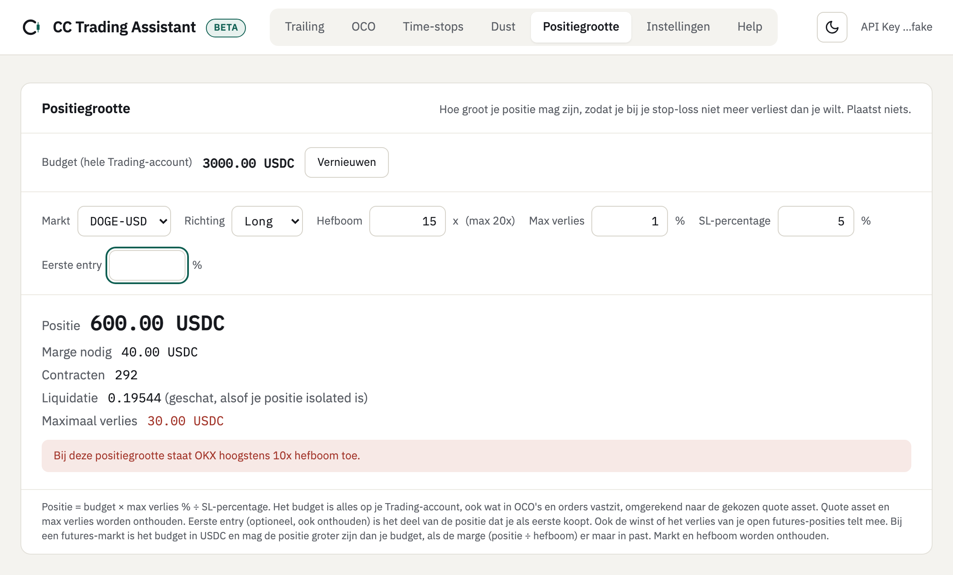Click the SL-percentage input field
Viewport: 953px width, 575px height.
[816, 221]
